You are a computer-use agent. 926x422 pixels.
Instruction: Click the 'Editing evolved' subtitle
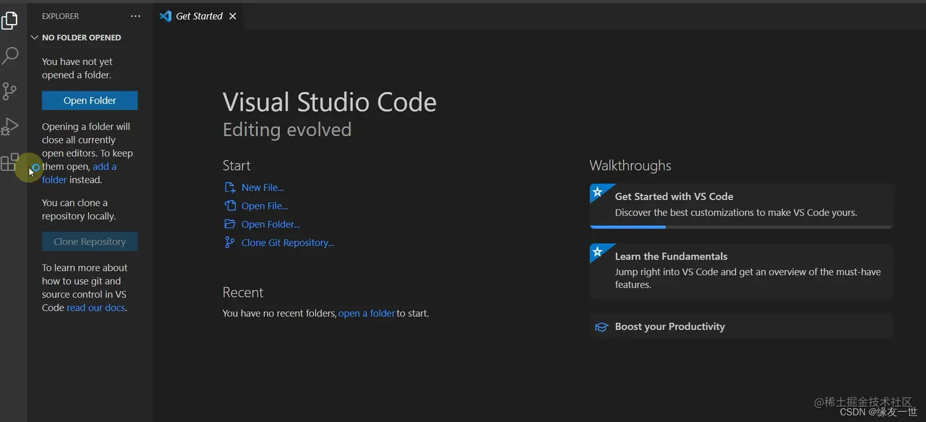click(x=287, y=130)
